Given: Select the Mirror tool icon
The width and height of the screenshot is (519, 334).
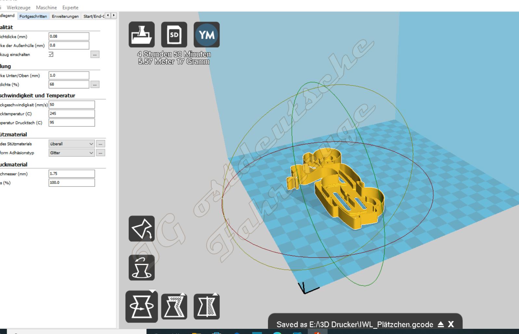Looking at the screenshot, I should point(206,306).
